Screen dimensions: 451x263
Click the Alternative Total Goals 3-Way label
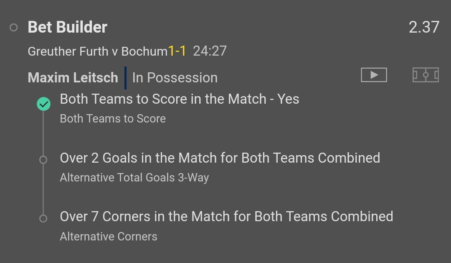pyautogui.click(x=134, y=178)
